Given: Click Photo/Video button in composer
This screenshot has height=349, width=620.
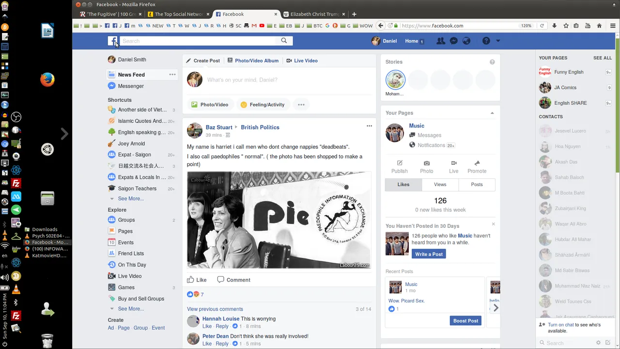Looking at the screenshot, I should [210, 105].
